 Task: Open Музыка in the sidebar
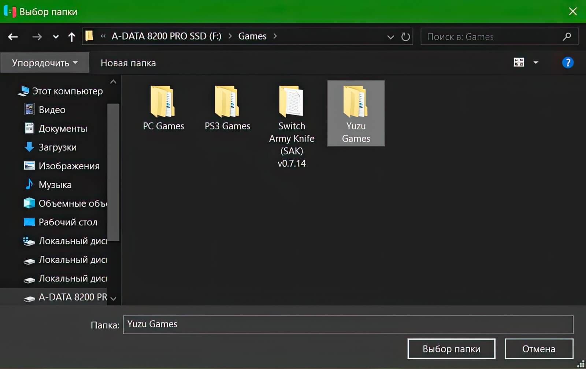pos(55,185)
